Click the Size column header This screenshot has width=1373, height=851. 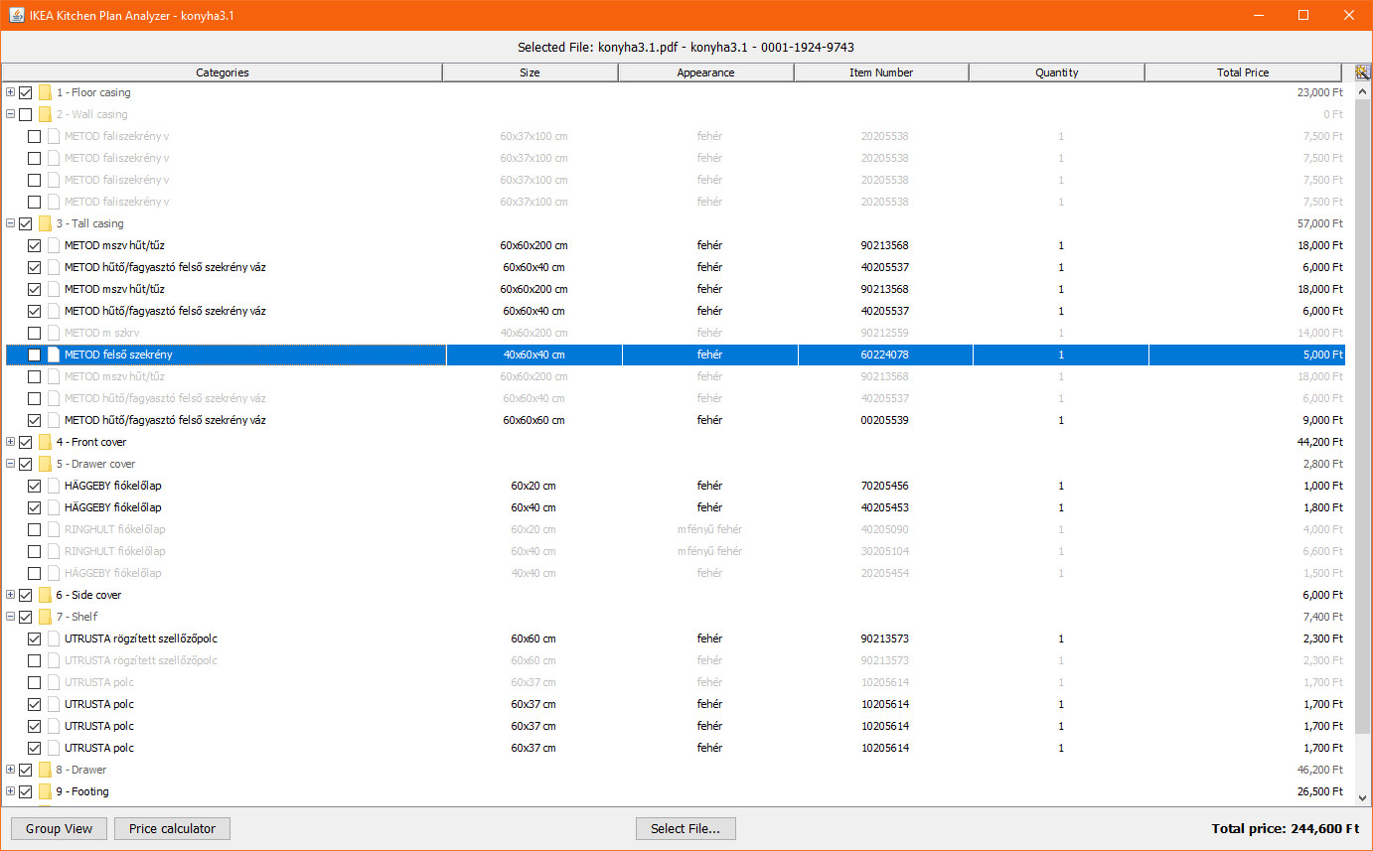[x=531, y=72]
